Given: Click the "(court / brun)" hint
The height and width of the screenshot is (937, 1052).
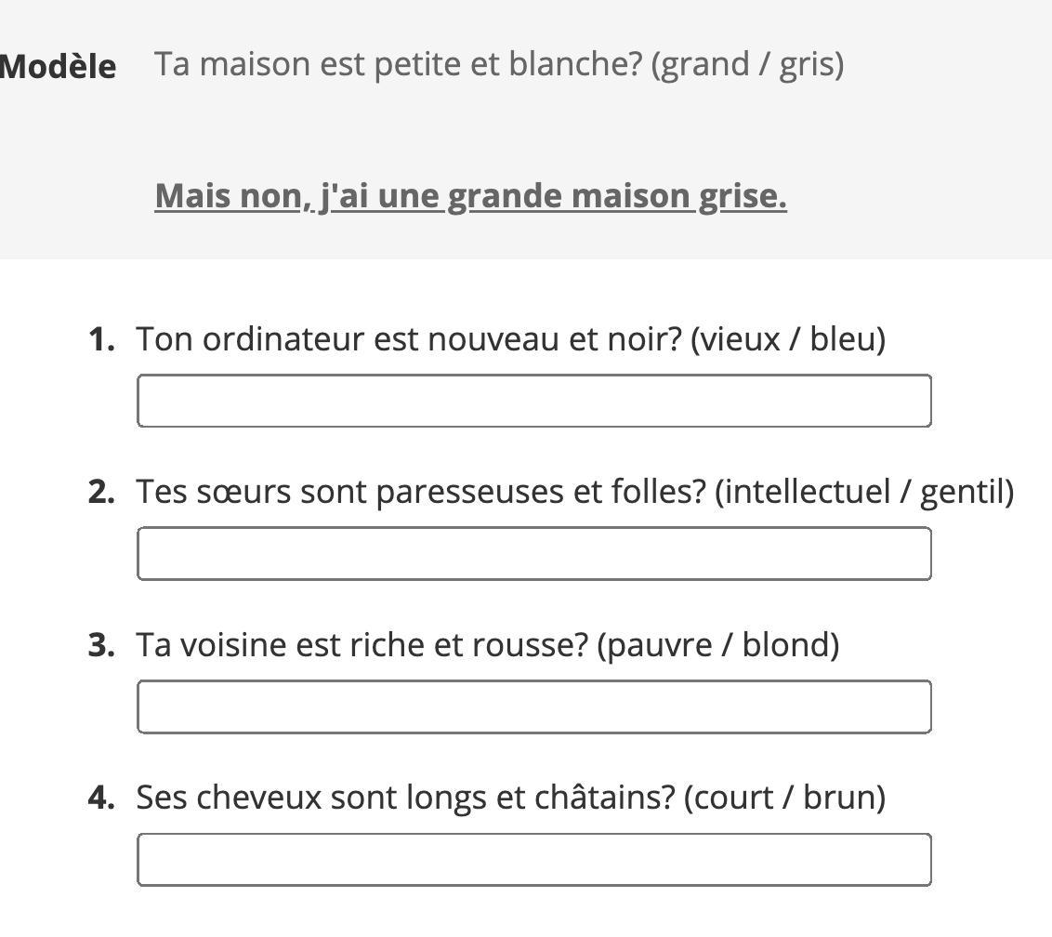Looking at the screenshot, I should pos(784,798).
